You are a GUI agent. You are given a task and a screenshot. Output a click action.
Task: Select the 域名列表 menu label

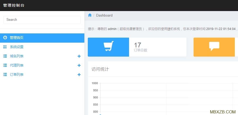17,56
